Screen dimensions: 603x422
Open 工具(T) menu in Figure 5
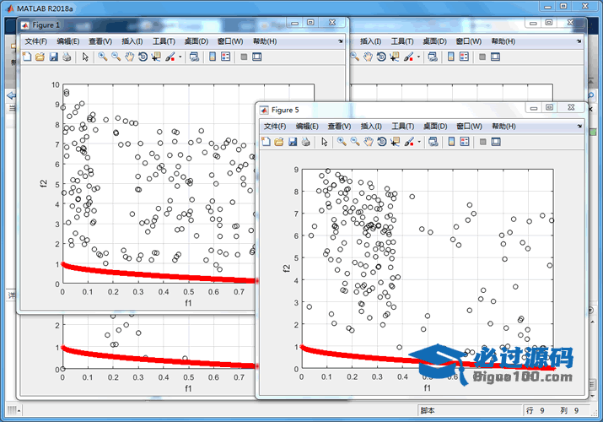402,126
